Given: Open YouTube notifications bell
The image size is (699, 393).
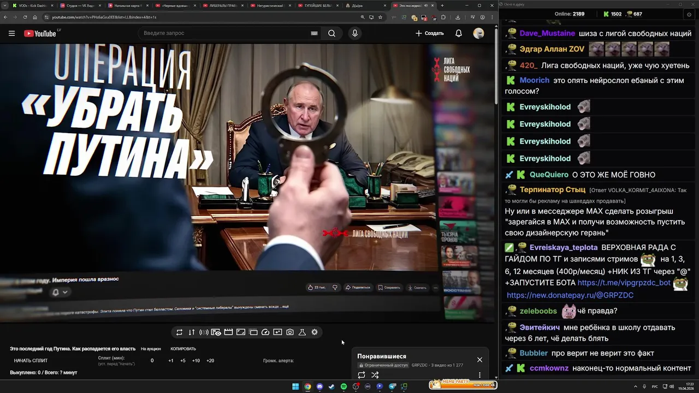Looking at the screenshot, I should click(459, 33).
